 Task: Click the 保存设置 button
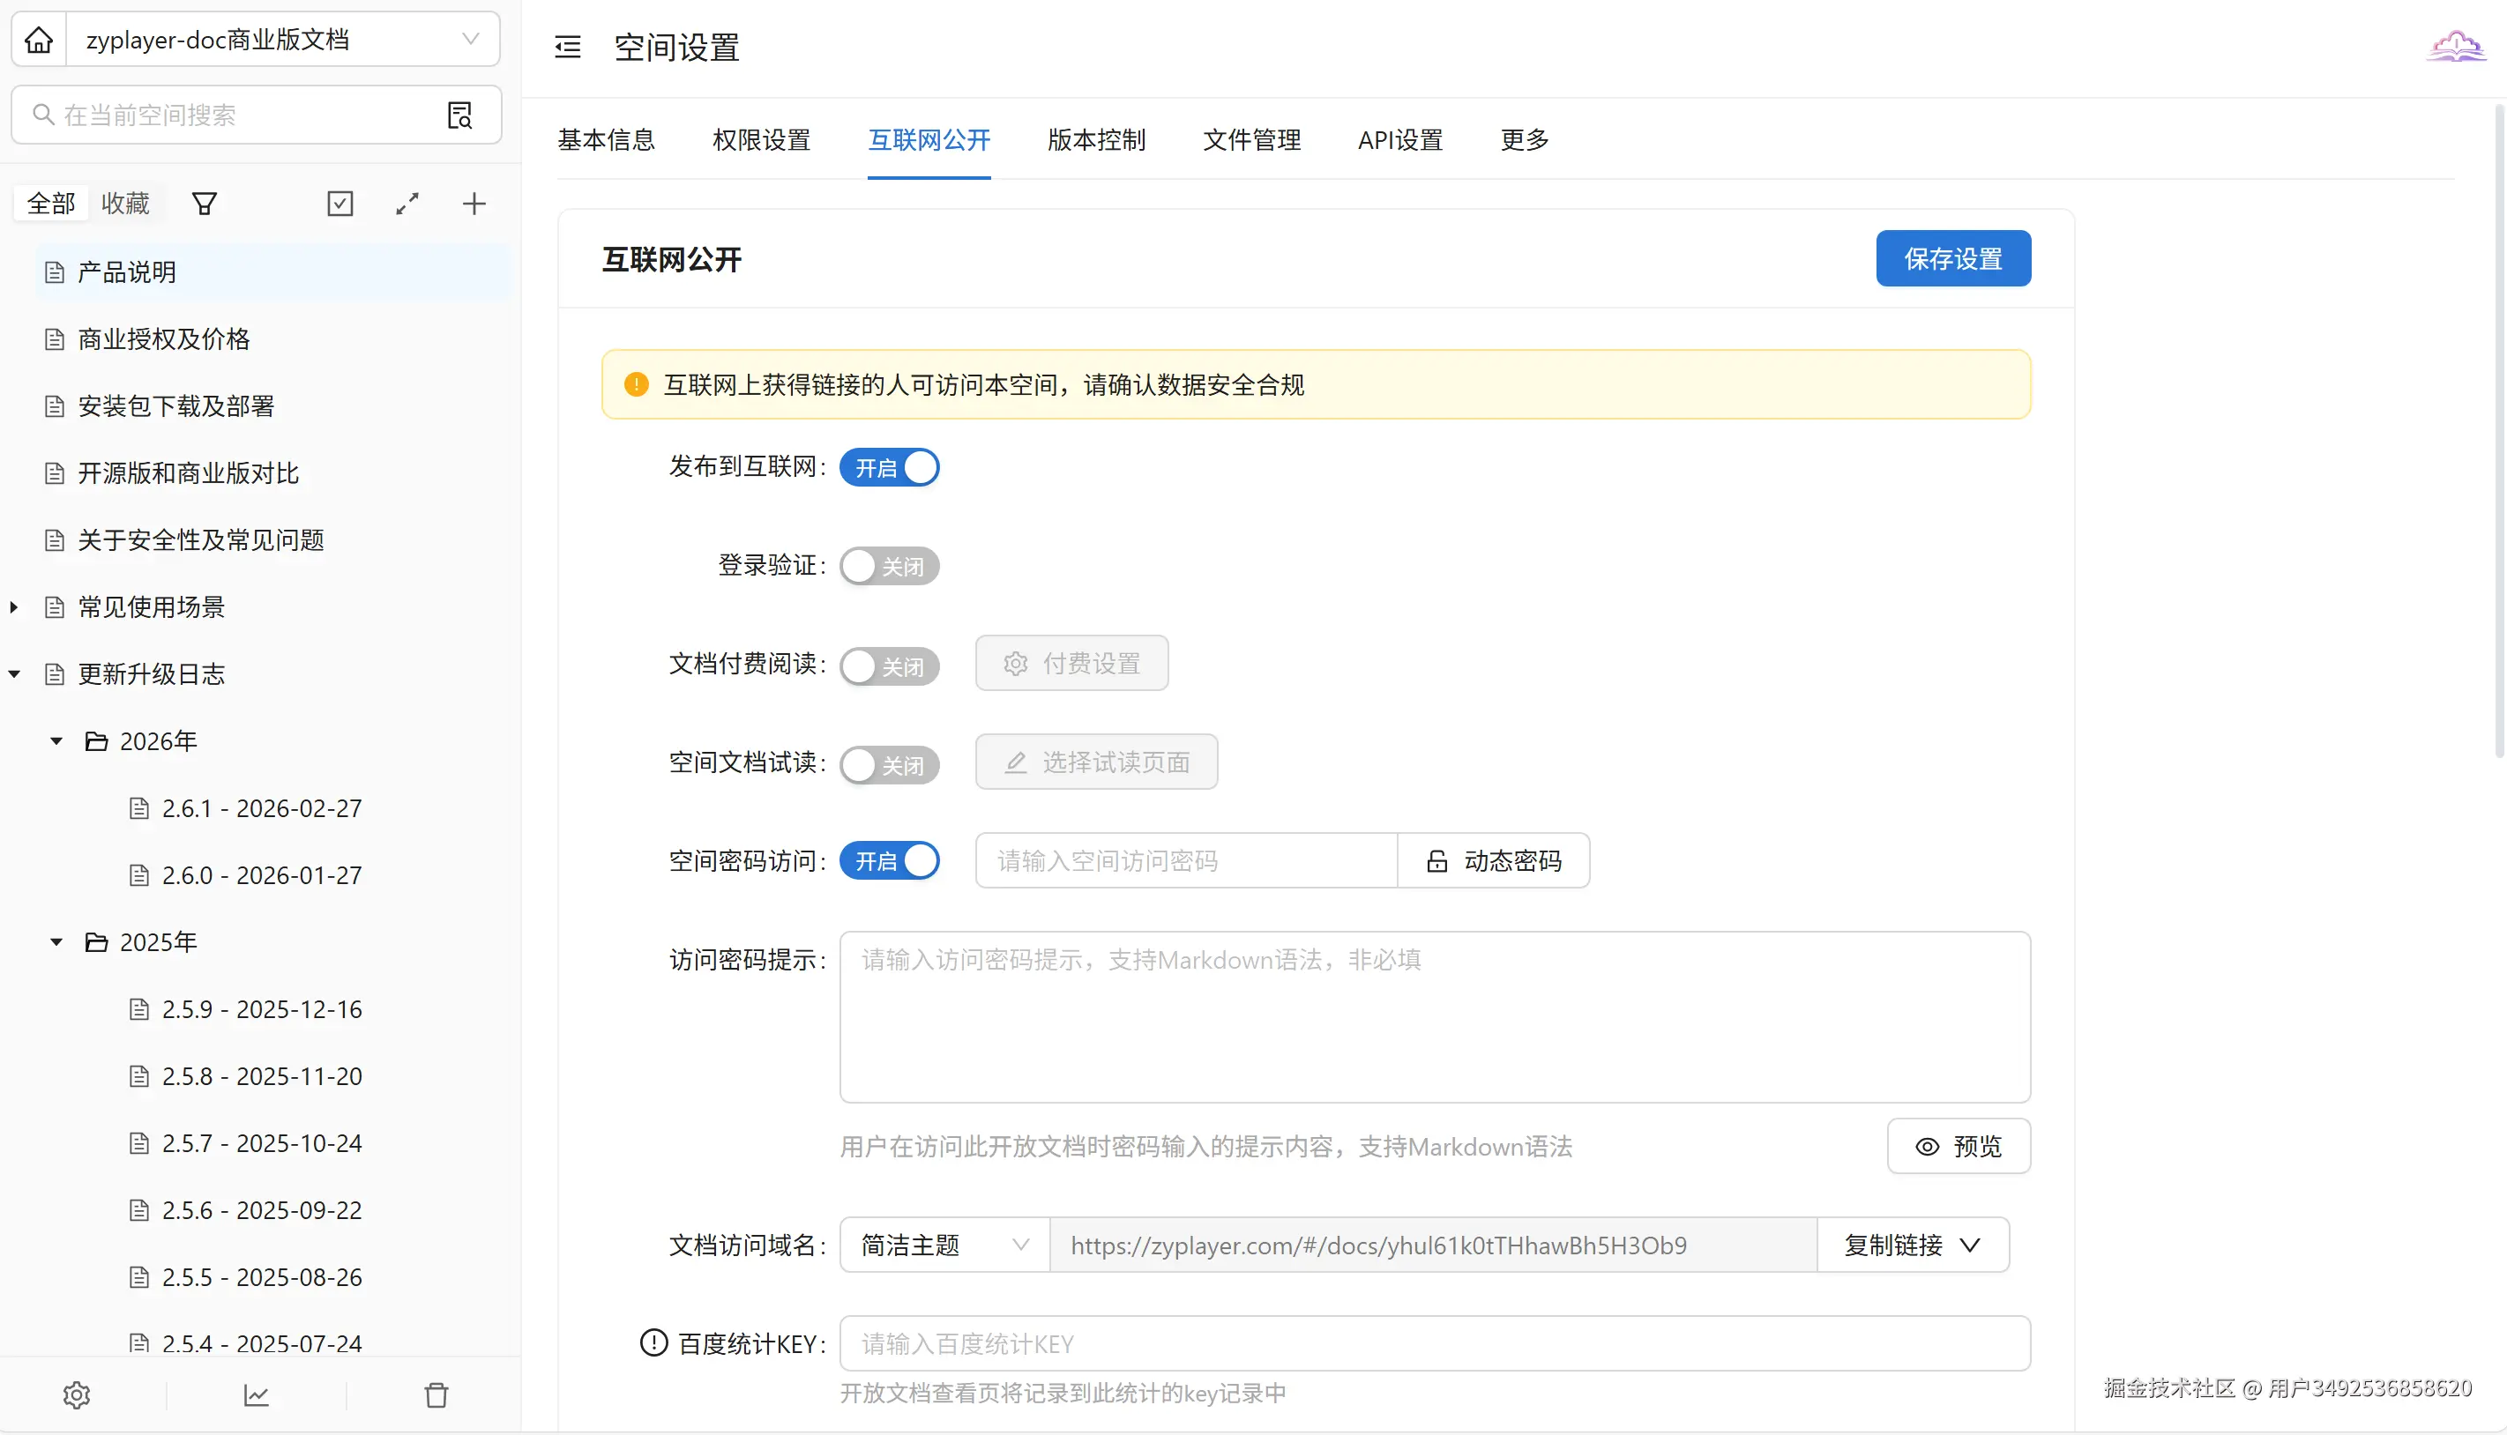1952,258
